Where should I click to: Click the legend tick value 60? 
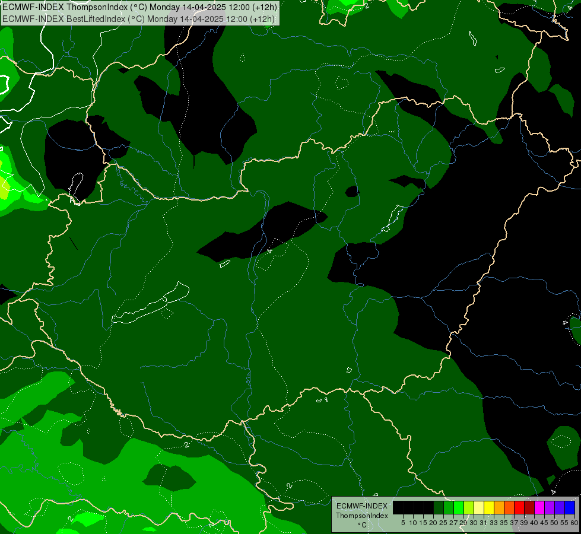click(574, 523)
